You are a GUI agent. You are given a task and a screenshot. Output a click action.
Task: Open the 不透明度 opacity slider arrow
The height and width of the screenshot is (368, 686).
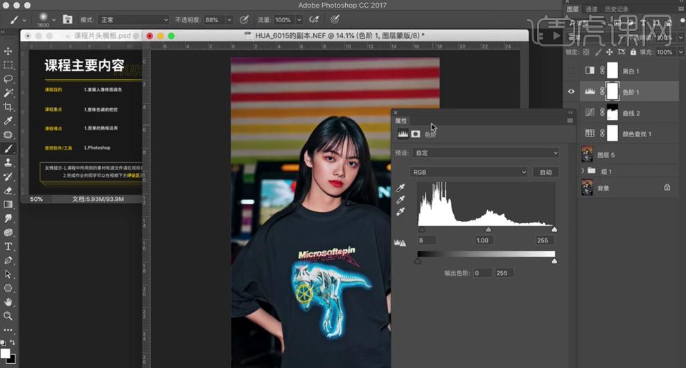tap(229, 19)
